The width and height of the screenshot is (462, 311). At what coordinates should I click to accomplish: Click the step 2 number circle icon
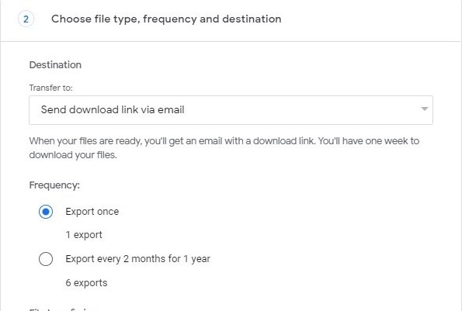coord(26,19)
